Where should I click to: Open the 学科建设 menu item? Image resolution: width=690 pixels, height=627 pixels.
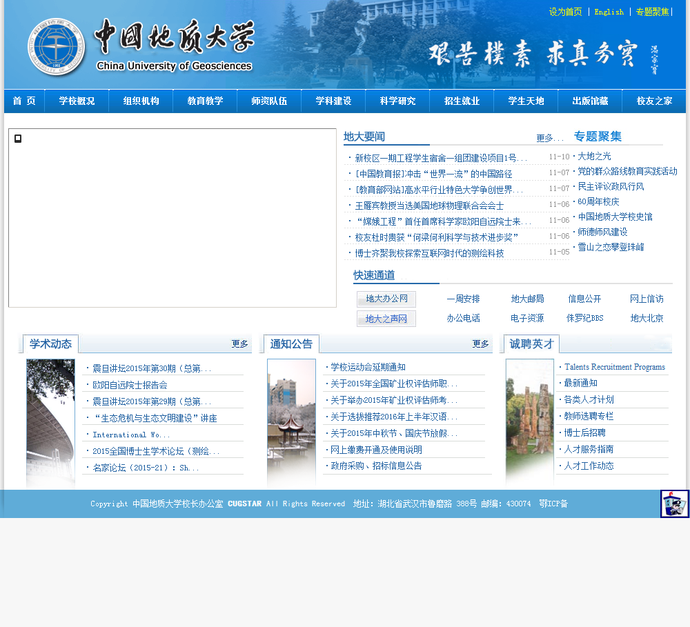[333, 101]
